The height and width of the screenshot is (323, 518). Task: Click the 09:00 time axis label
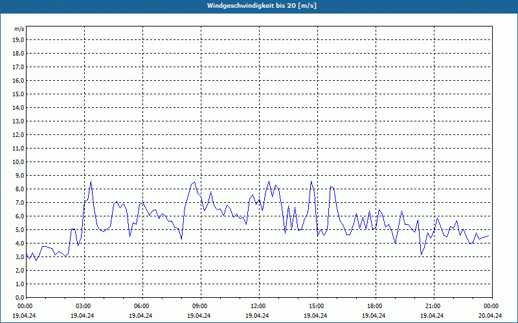(x=201, y=306)
